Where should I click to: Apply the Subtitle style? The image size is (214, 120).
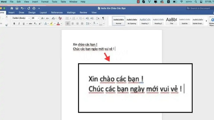185,21
